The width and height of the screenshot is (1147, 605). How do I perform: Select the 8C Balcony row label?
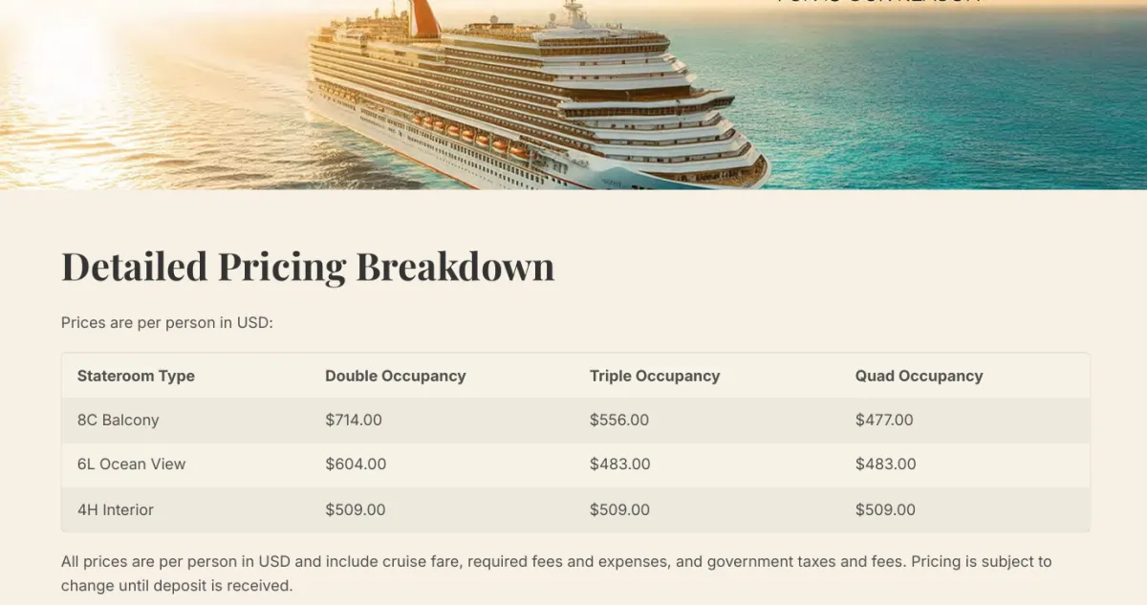(119, 420)
